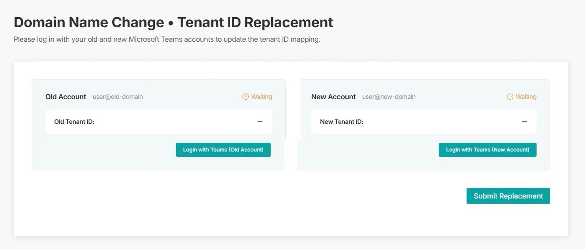Viewport: 585px width, 249px height.
Task: Select the Old Tenant ID field
Action: point(158,122)
